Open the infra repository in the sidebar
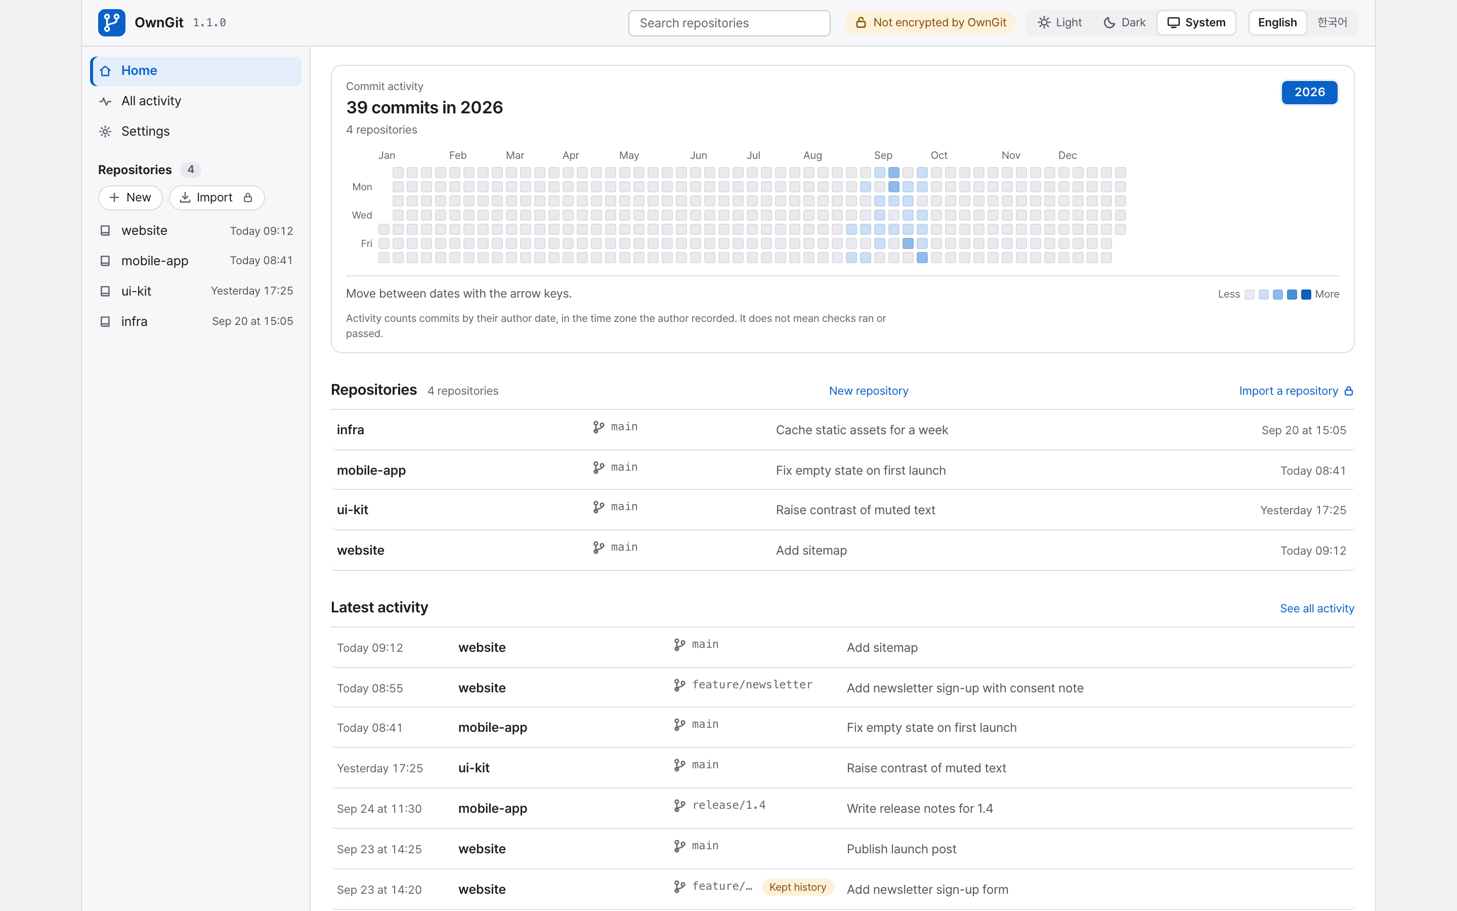Viewport: 1457px width, 911px height. coord(196,322)
